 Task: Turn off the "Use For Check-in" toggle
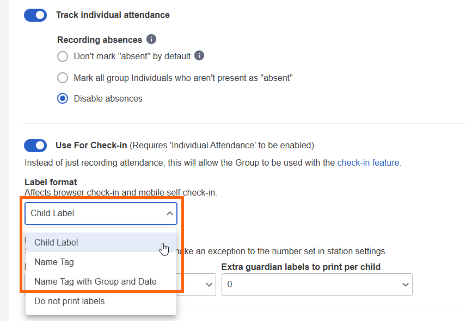pos(35,145)
